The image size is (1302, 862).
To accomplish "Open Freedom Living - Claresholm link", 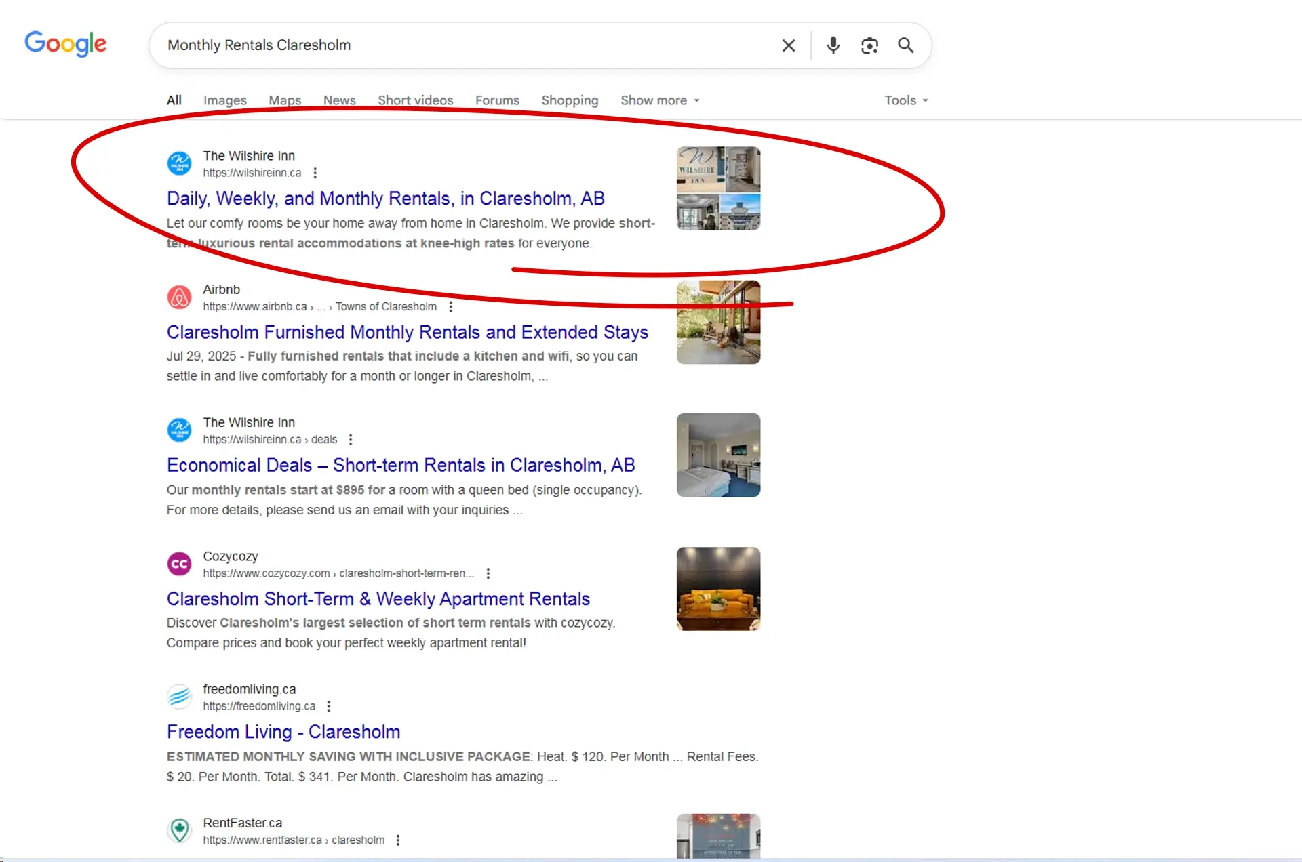I will point(283,732).
